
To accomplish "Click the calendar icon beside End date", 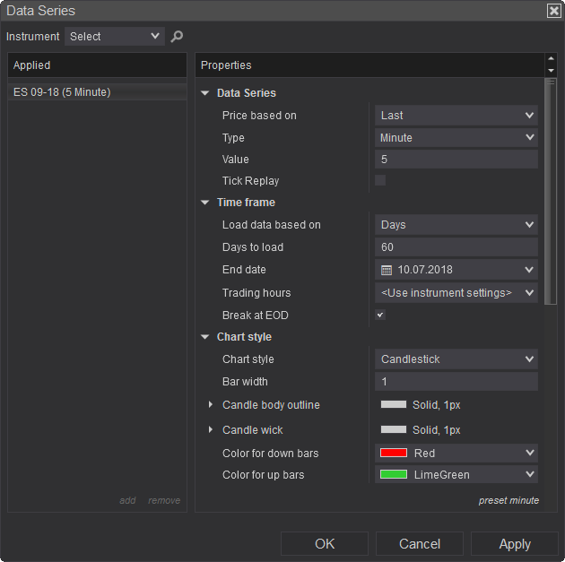I will coord(387,270).
